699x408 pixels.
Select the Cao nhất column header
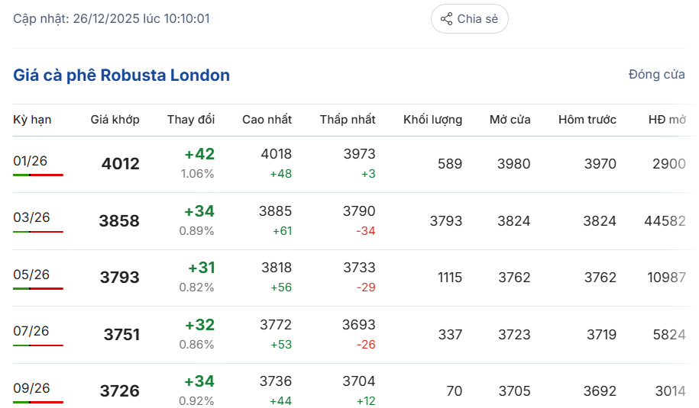[267, 120]
